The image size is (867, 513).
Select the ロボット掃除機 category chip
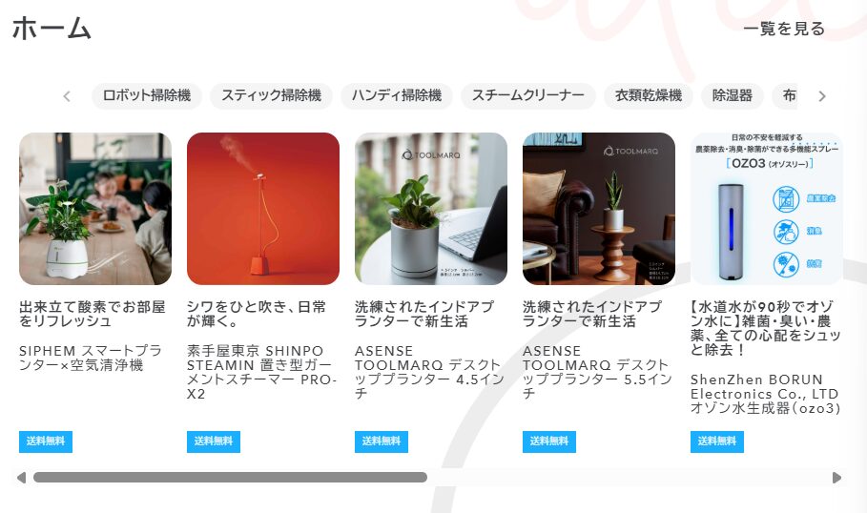coord(147,95)
